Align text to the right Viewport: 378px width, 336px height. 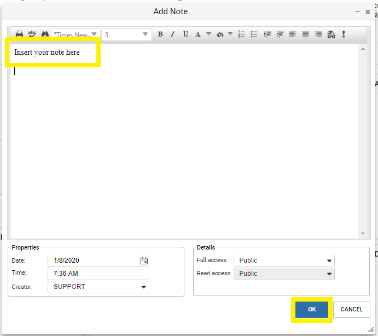coord(318,34)
